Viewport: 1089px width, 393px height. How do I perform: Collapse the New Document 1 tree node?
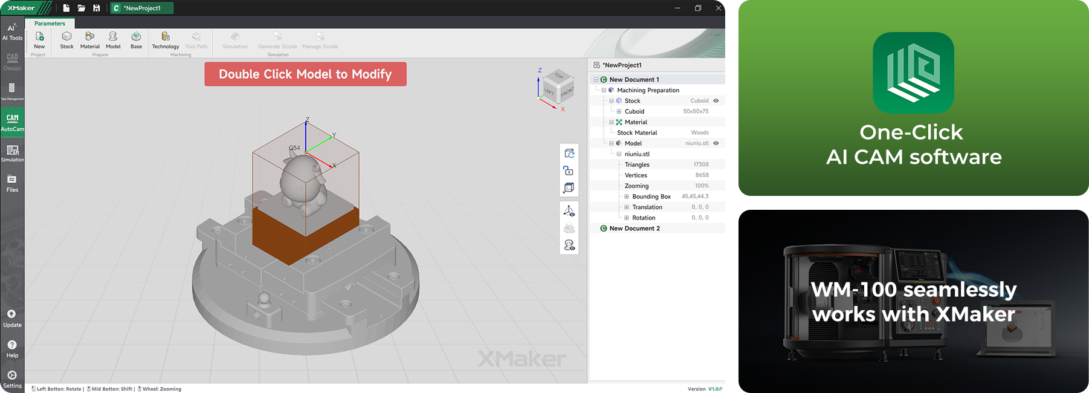pyautogui.click(x=596, y=80)
